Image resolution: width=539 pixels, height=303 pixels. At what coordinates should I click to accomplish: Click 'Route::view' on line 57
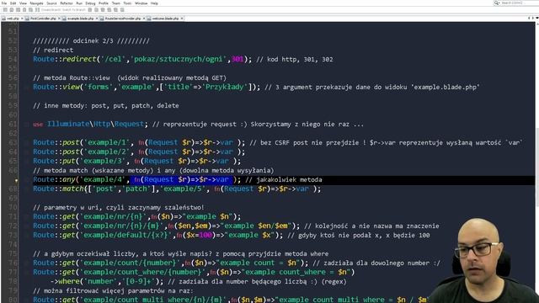click(x=56, y=87)
